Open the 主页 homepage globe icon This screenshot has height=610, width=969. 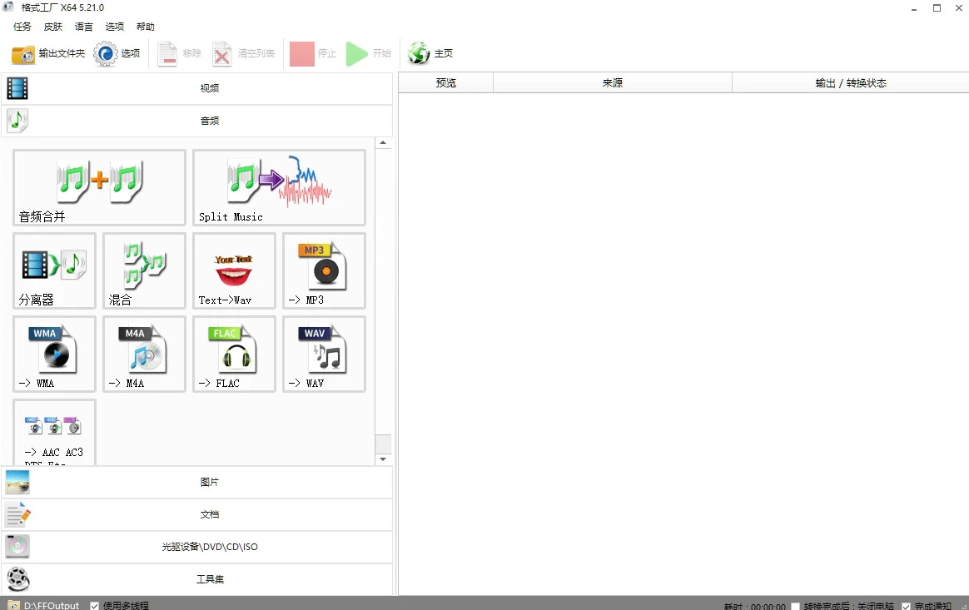(x=430, y=54)
